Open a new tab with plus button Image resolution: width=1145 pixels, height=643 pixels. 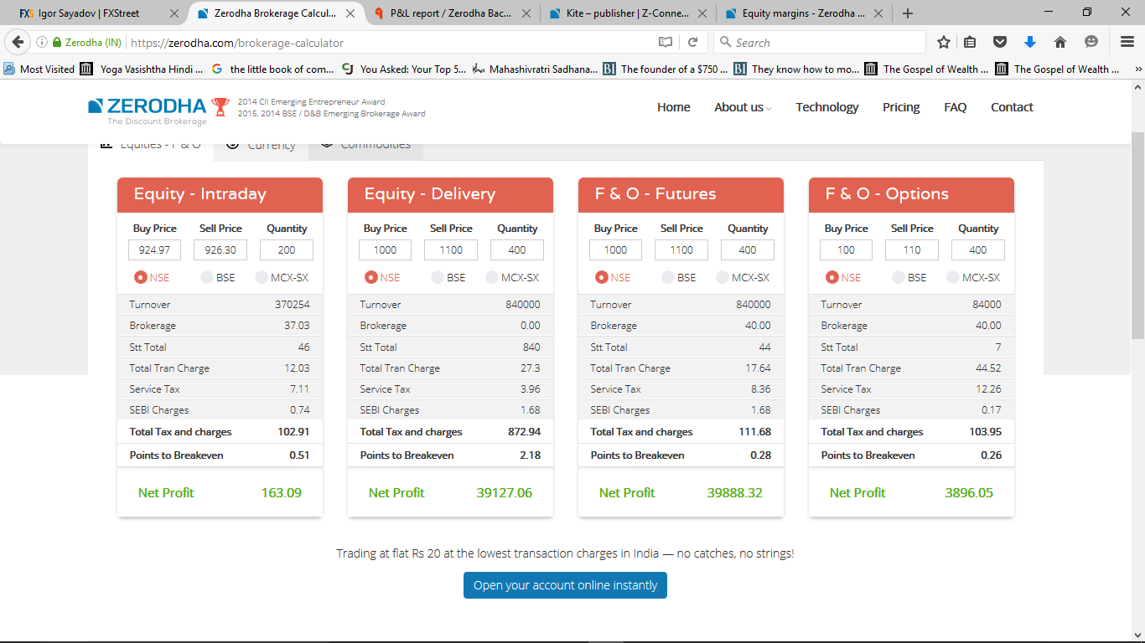pyautogui.click(x=907, y=13)
